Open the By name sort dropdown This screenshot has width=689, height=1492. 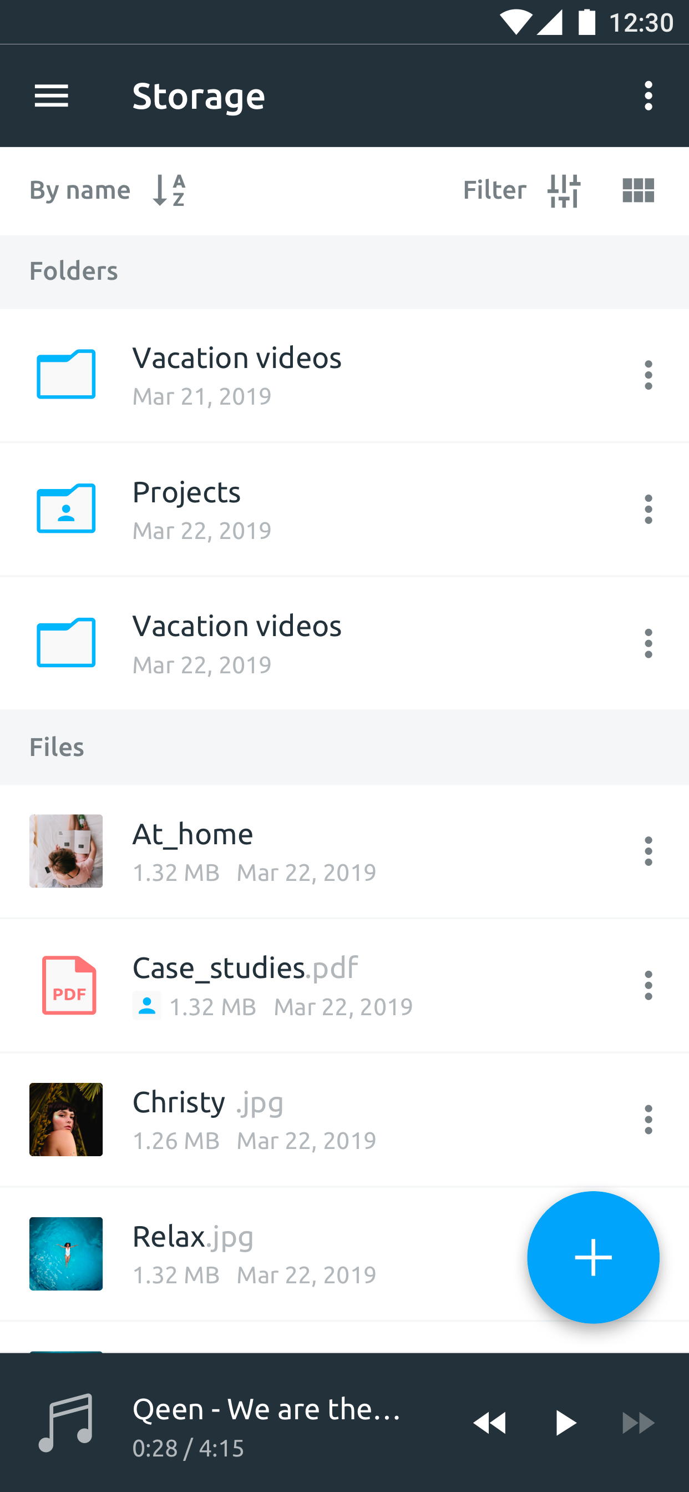click(x=80, y=190)
